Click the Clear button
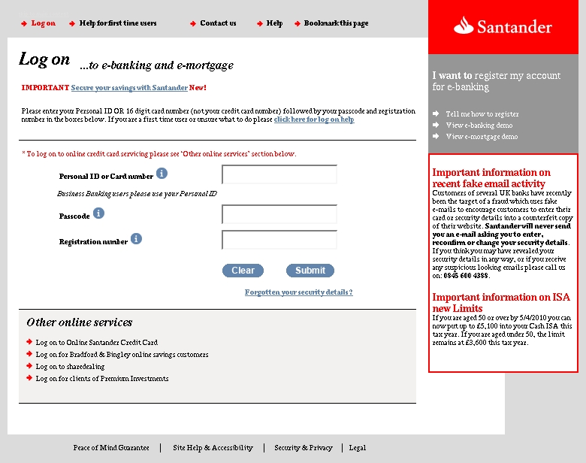This screenshot has width=586, height=463. pos(243,271)
